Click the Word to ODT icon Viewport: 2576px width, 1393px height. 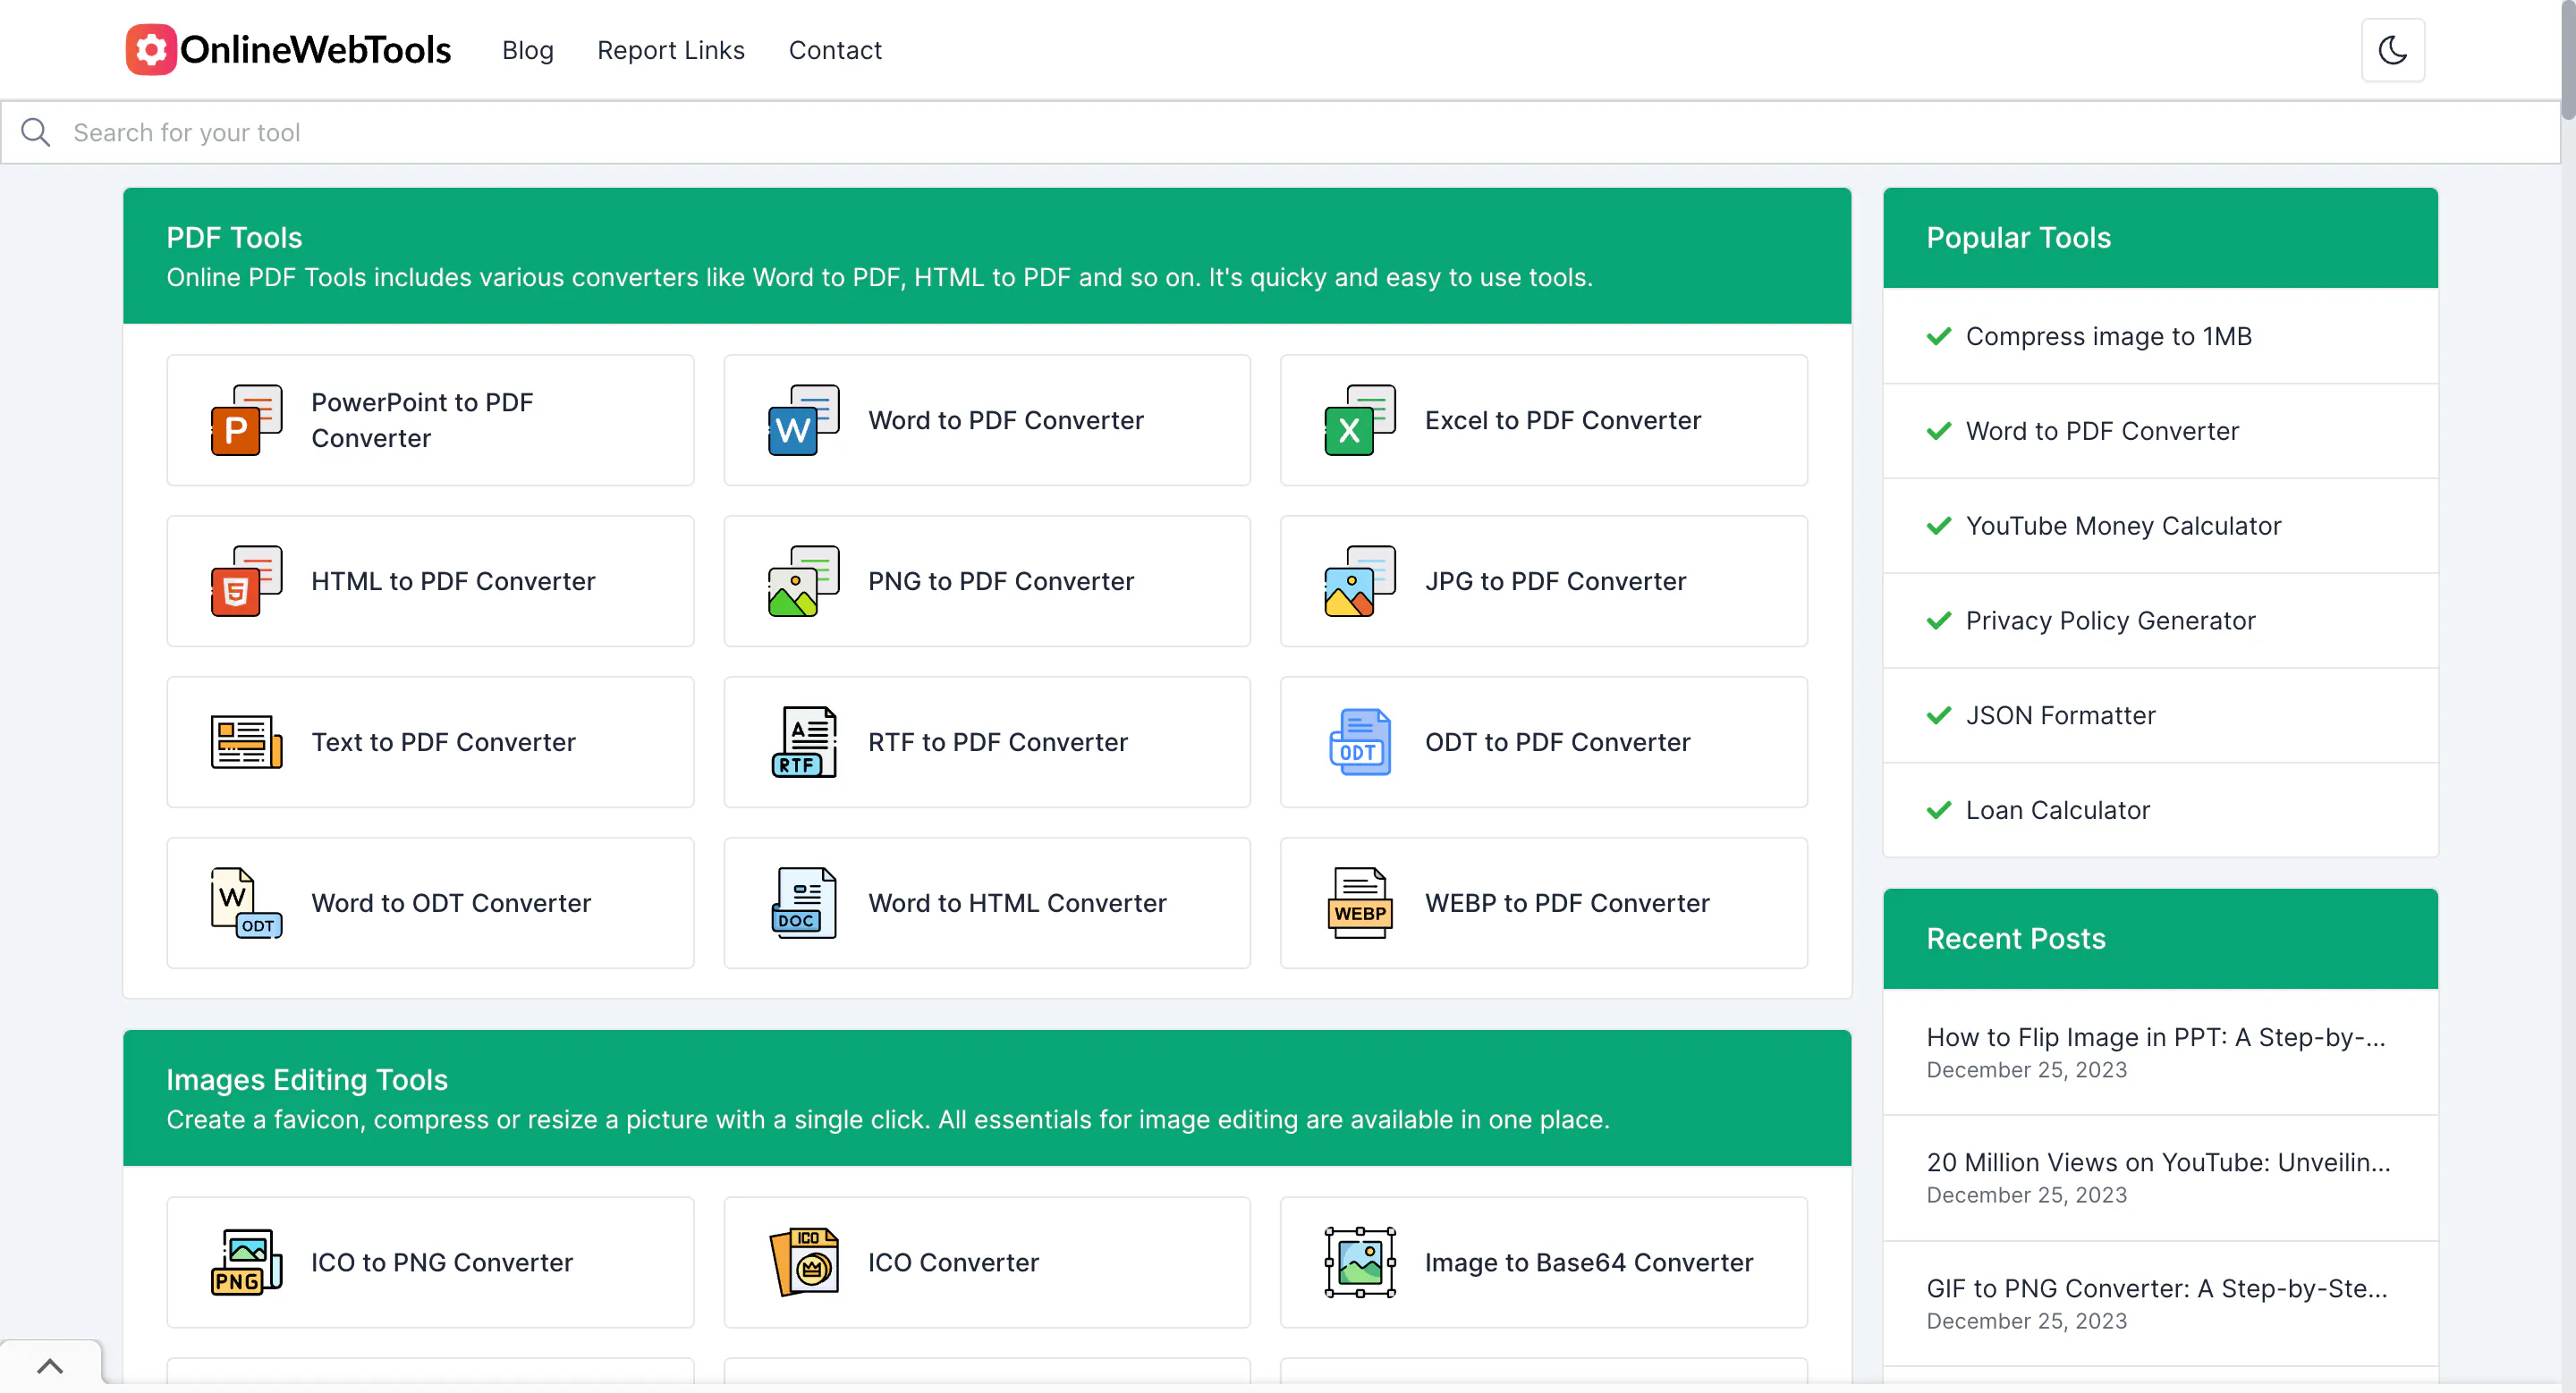click(x=246, y=903)
